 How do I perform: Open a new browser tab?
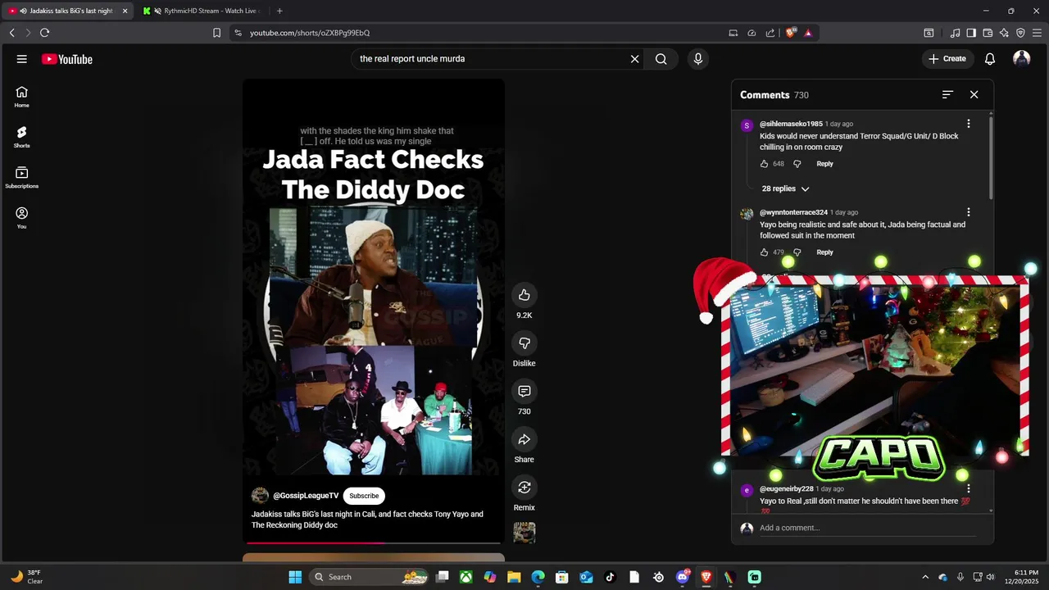coord(279,11)
